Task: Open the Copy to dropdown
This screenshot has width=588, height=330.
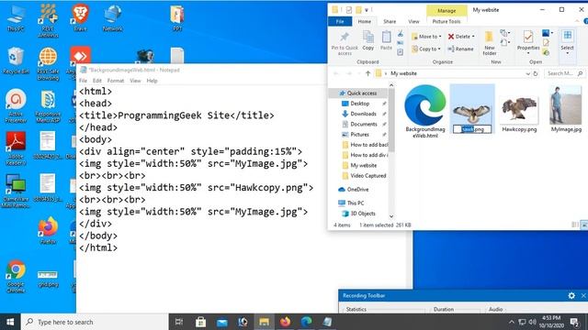Action: pos(426,49)
